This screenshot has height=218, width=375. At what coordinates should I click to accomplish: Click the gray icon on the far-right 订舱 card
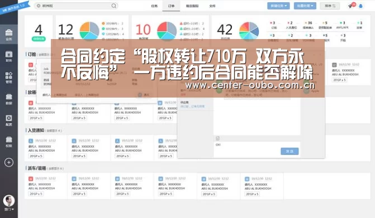[334, 65]
